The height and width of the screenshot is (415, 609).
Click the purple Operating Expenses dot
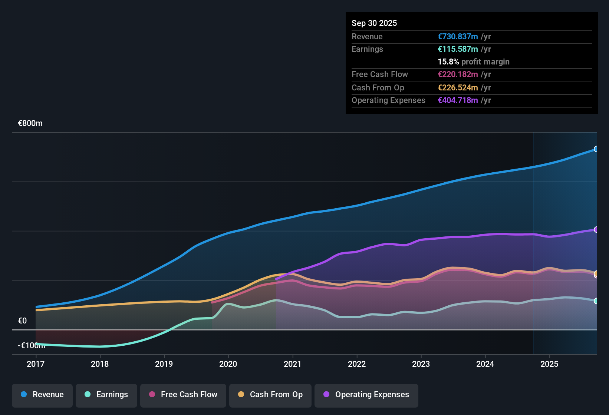coord(326,394)
